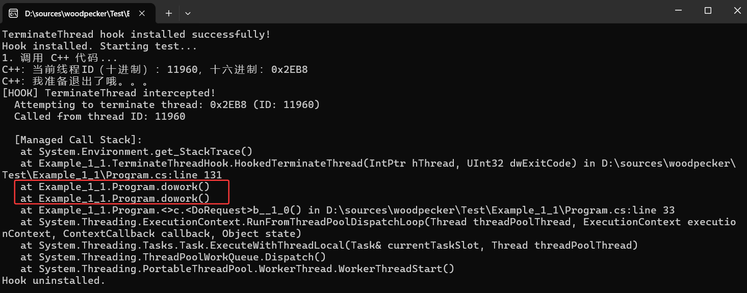This screenshot has height=293, width=747.
Task: Click the "Hook uninstalled." output line
Action: [54, 280]
